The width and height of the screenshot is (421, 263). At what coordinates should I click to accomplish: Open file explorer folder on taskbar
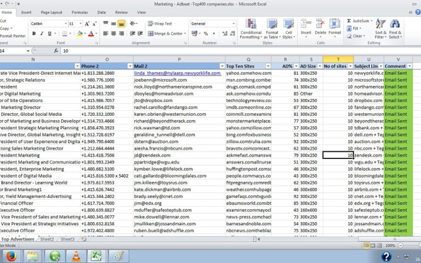(x=33, y=256)
